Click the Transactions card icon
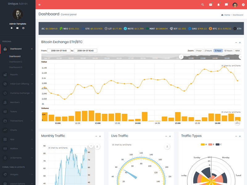The height and width of the screenshot is (185, 247). (5, 121)
